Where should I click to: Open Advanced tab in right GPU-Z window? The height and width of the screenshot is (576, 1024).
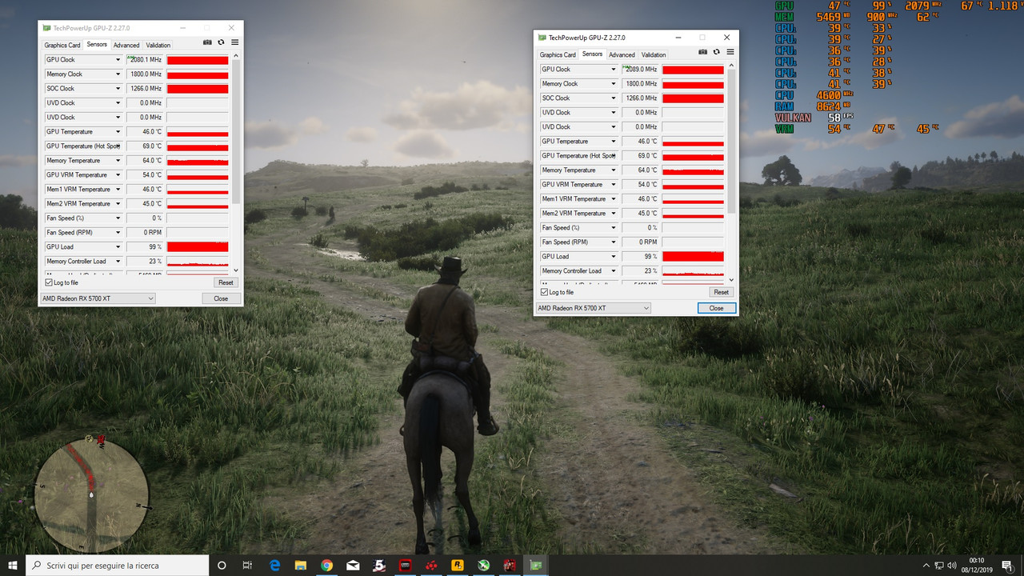622,55
